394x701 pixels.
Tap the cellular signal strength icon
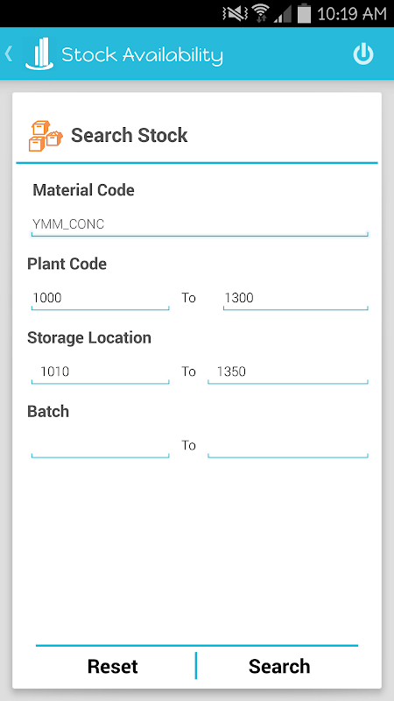pyautogui.click(x=282, y=14)
